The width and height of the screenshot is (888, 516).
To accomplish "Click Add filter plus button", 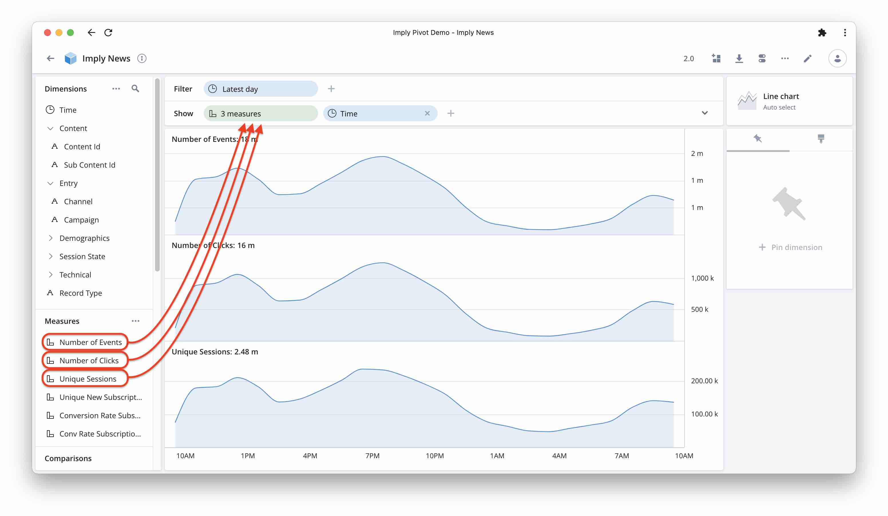I will tap(331, 89).
